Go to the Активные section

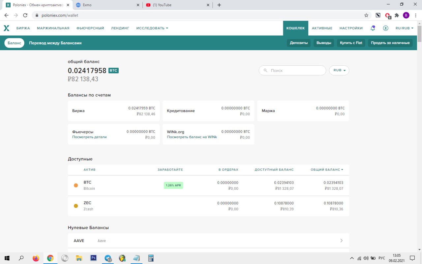pos(322,28)
